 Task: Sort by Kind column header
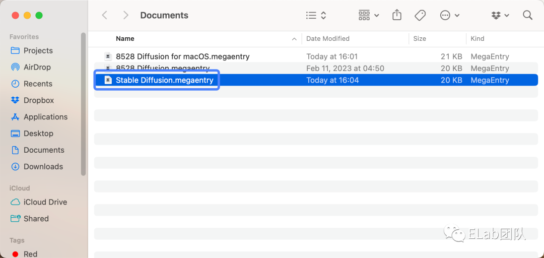coord(477,38)
